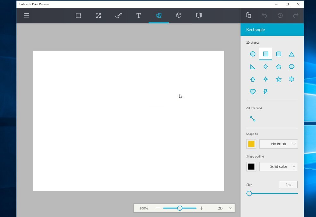Expand the Shape outline 'Solid color' dropdown
316x217 pixels.
click(278, 167)
